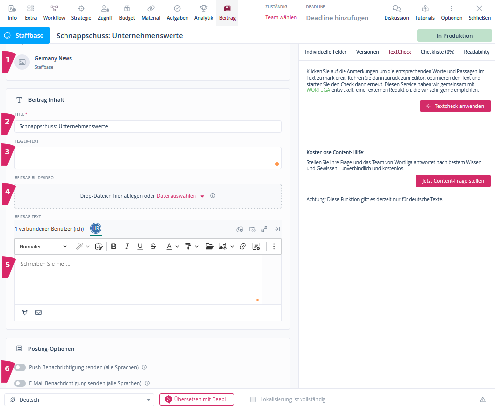This screenshot has height=407, width=495.
Task: Switch to Individuelle Felder tab
Action: [325, 52]
